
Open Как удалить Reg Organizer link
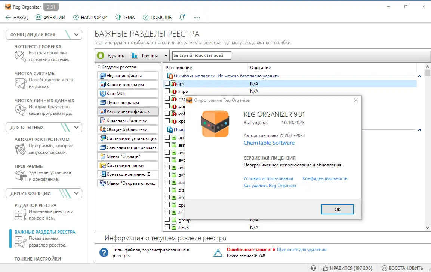(270, 186)
